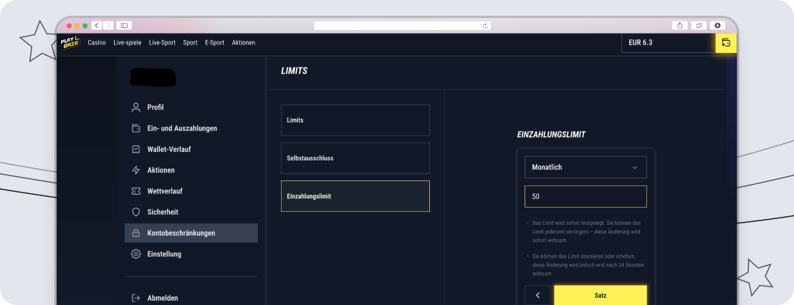The image size is (794, 305).
Task: Open the Monatlich period dropdown
Action: [585, 168]
